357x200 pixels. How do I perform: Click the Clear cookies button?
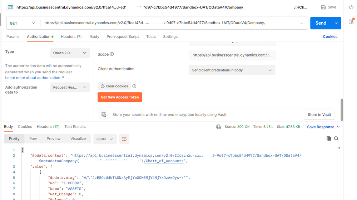pyautogui.click(x=114, y=86)
